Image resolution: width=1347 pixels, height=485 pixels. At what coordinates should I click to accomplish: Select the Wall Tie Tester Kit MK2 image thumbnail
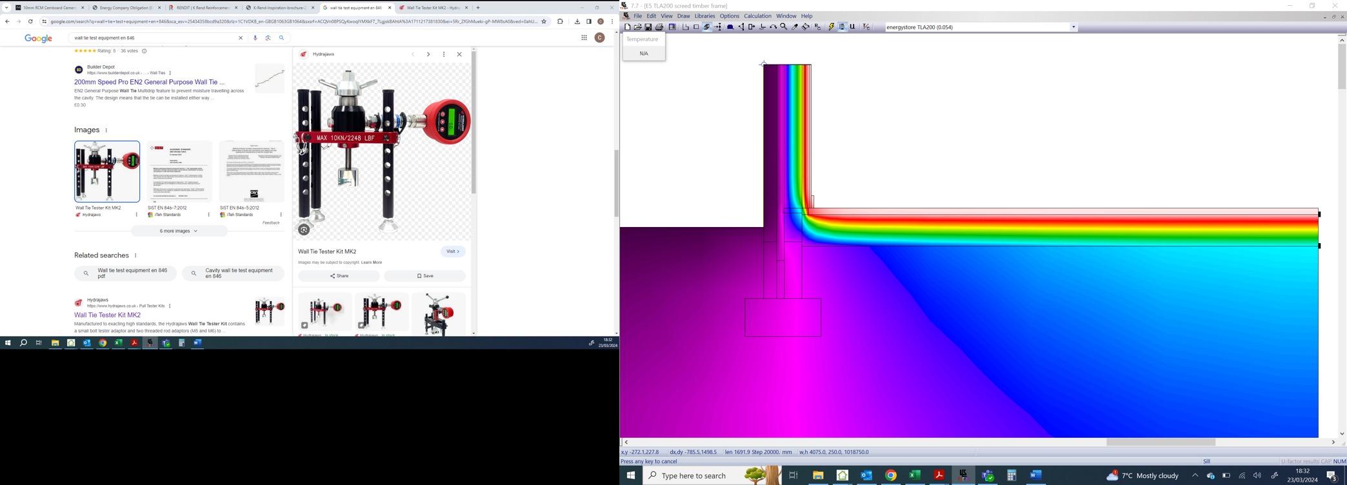pos(107,172)
